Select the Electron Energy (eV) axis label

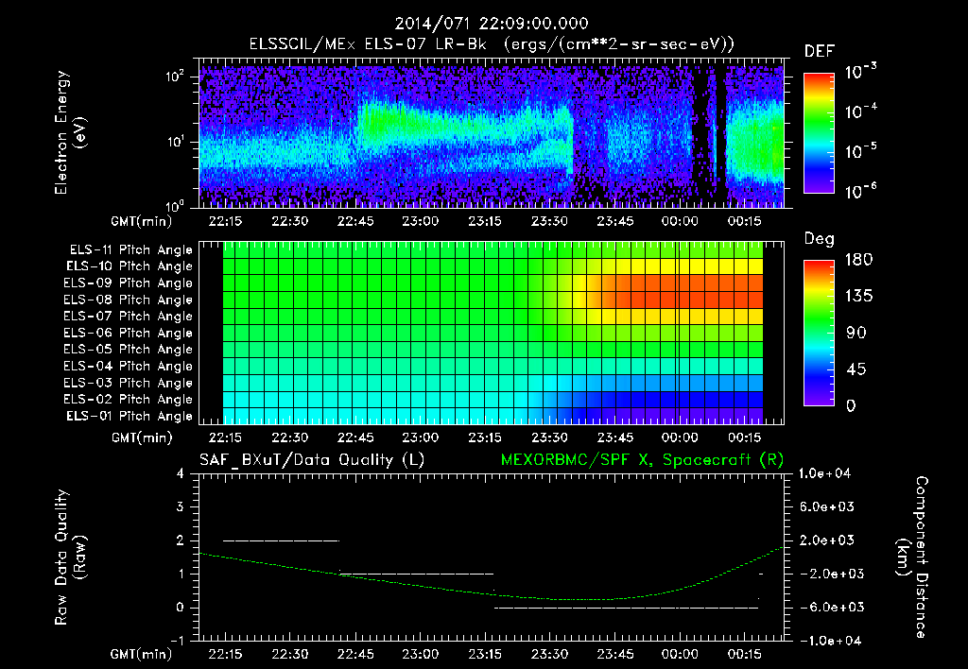[x=70, y=132]
